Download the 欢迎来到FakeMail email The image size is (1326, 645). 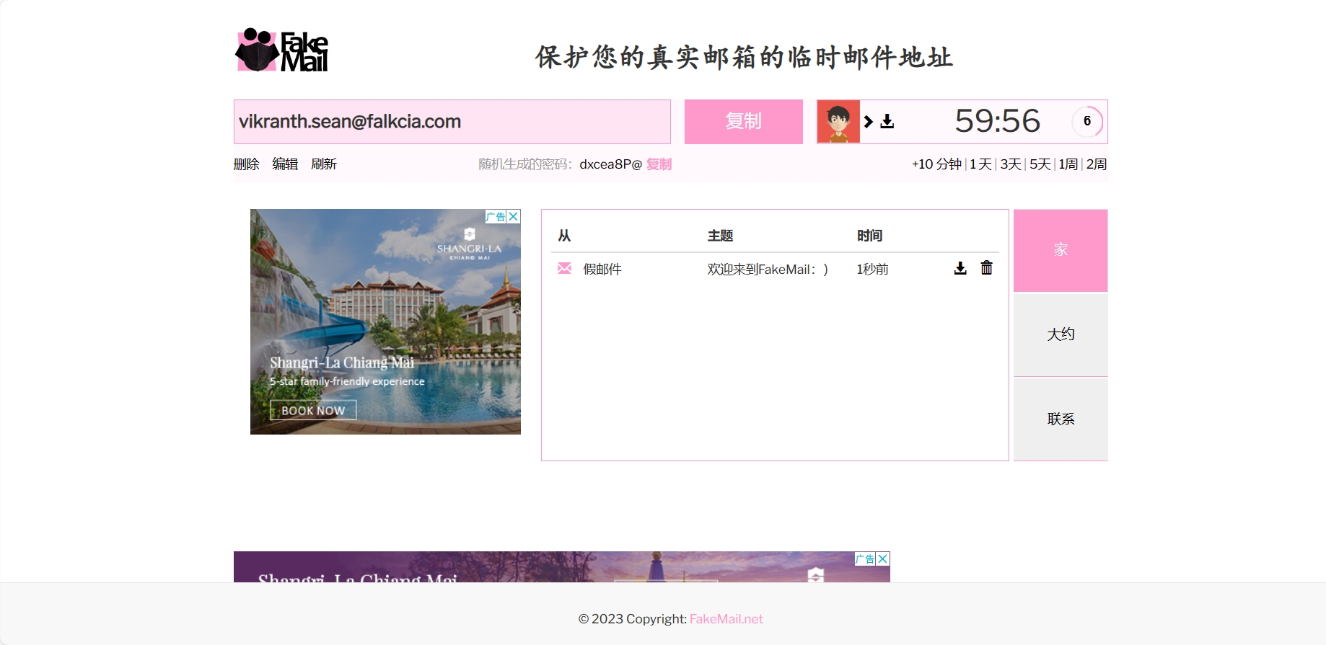[960, 269]
